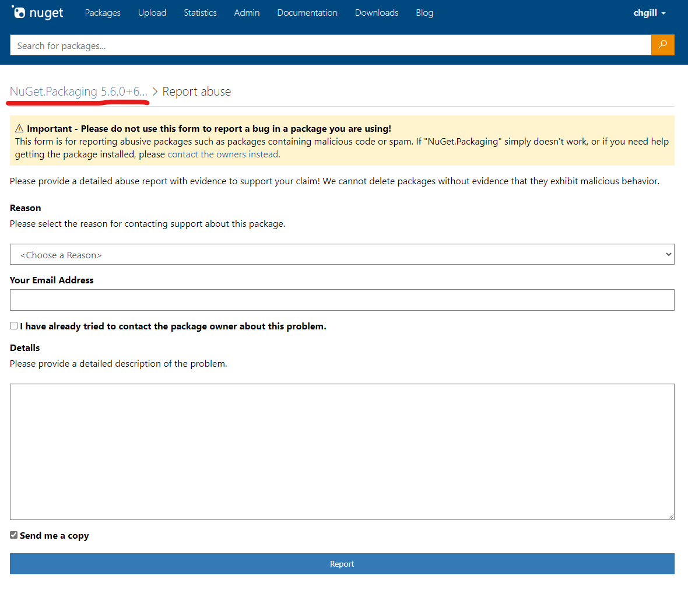Open the NuGet.Packaging 5.6.0 breadcrumb link

(x=79, y=92)
